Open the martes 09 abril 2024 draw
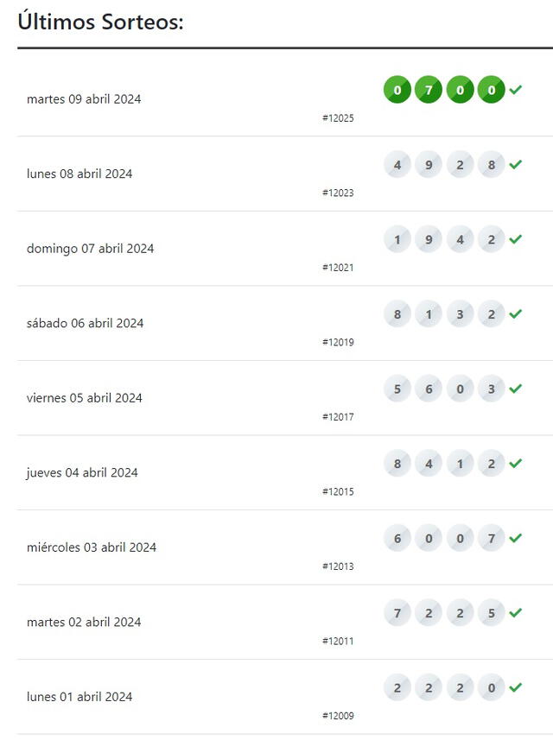Screen dimensions: 553x740 click(84, 99)
